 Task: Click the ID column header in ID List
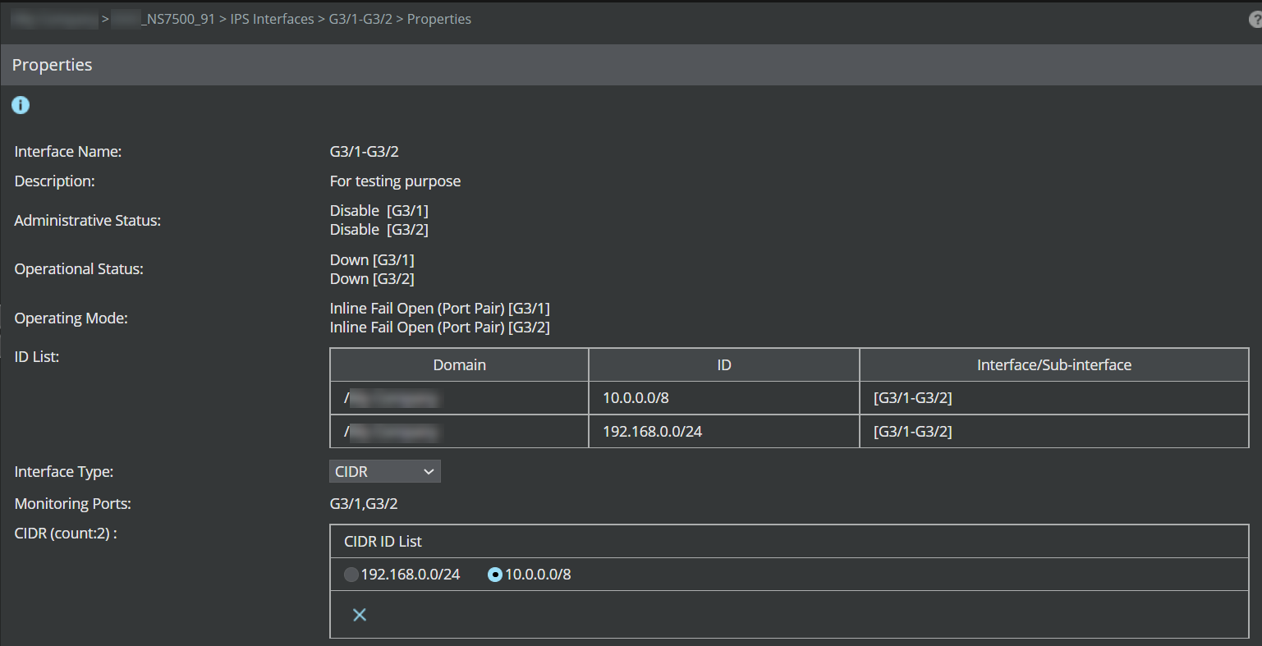[724, 365]
